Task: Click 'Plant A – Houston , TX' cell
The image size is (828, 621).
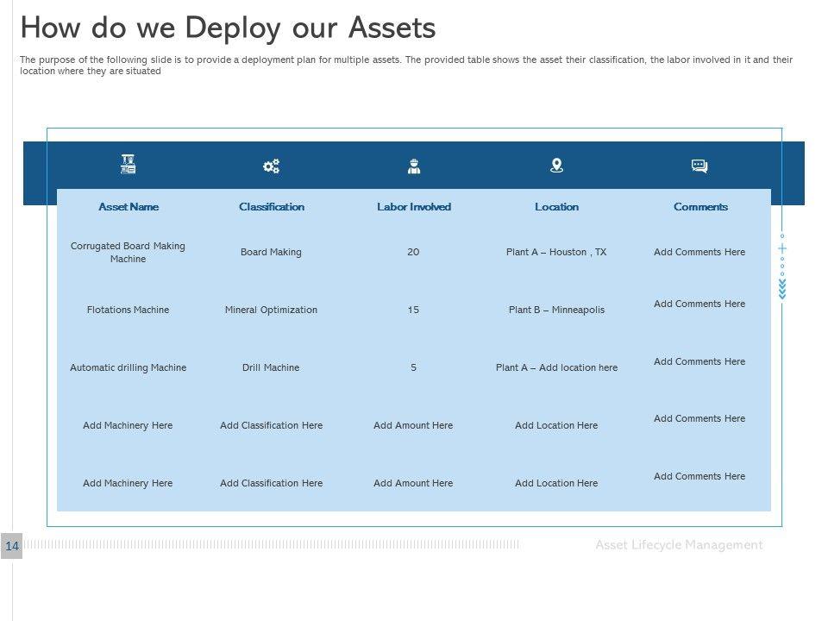Action: (556, 252)
